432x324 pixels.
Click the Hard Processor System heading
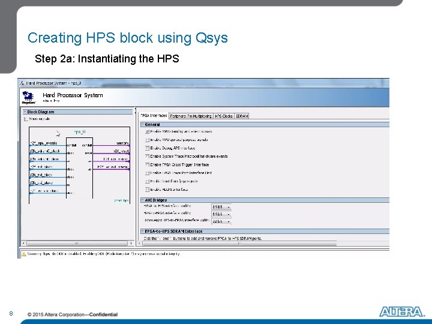click(73, 95)
